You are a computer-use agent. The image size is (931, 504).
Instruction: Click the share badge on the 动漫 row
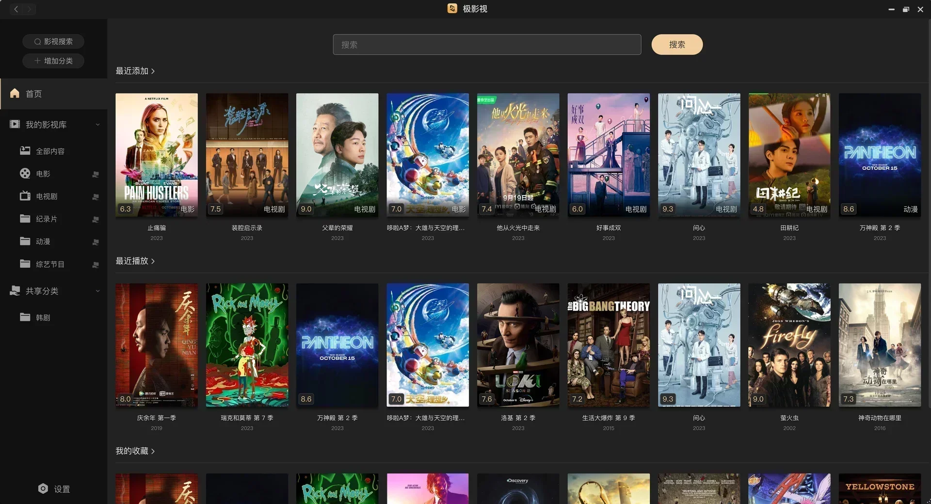[96, 242]
